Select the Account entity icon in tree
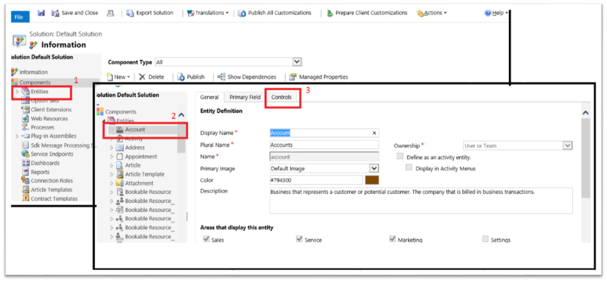 click(119, 130)
